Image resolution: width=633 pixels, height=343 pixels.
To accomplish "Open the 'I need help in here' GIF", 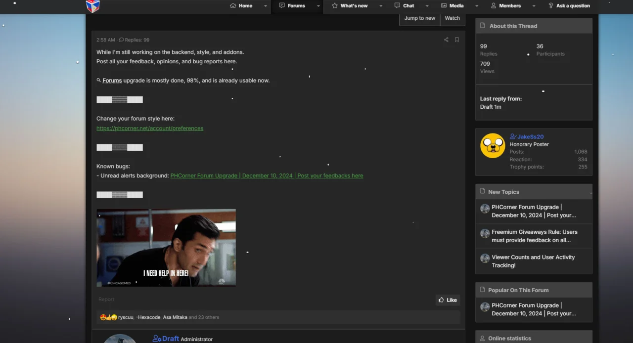I will (x=166, y=248).
